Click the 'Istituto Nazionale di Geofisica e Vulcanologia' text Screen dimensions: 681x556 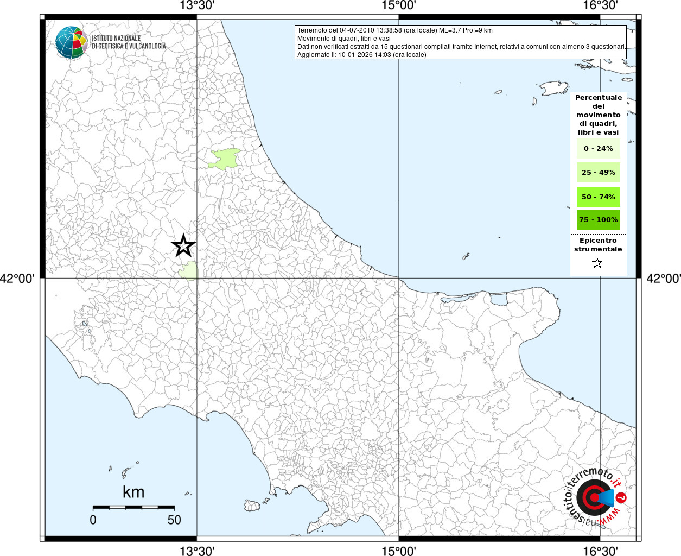(129, 42)
